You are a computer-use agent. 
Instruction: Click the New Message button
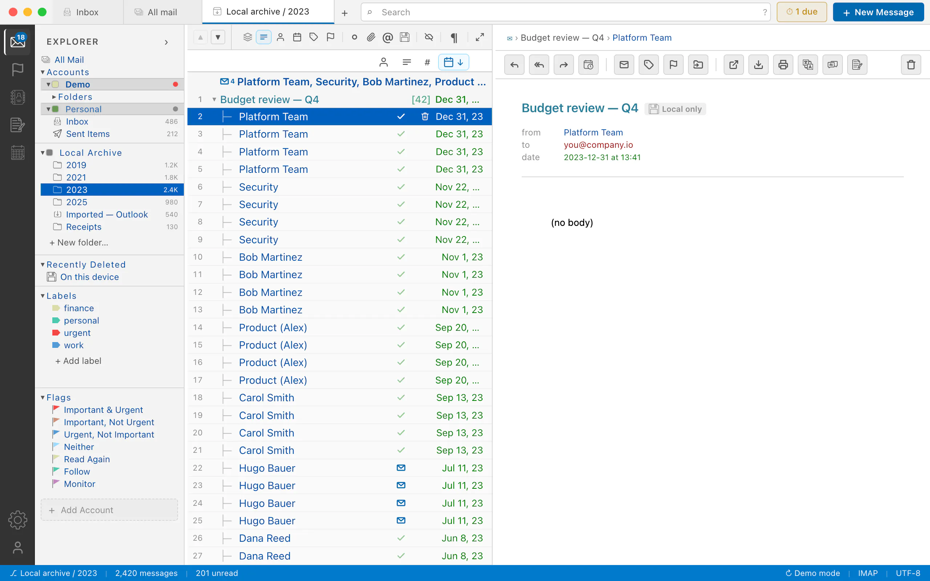point(878,12)
